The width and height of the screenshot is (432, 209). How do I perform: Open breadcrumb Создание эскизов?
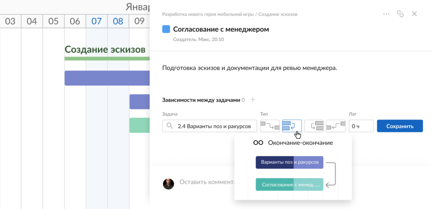click(278, 14)
